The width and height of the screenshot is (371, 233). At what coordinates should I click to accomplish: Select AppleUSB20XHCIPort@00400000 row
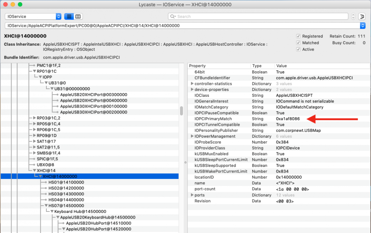tap(90, 101)
